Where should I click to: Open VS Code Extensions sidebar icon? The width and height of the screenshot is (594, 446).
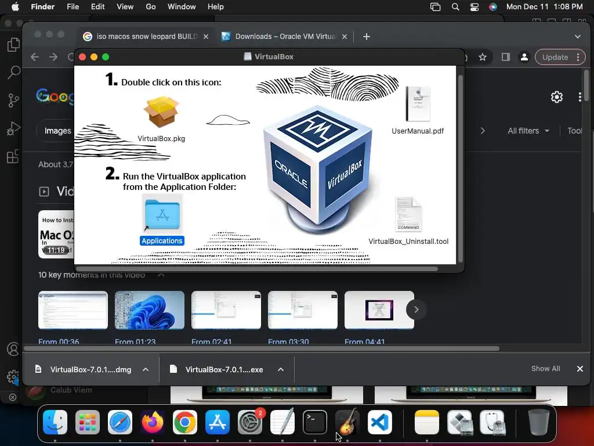pyautogui.click(x=13, y=156)
